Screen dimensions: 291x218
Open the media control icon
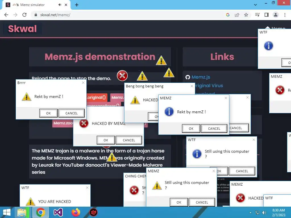pyautogui.click(x=257, y=15)
